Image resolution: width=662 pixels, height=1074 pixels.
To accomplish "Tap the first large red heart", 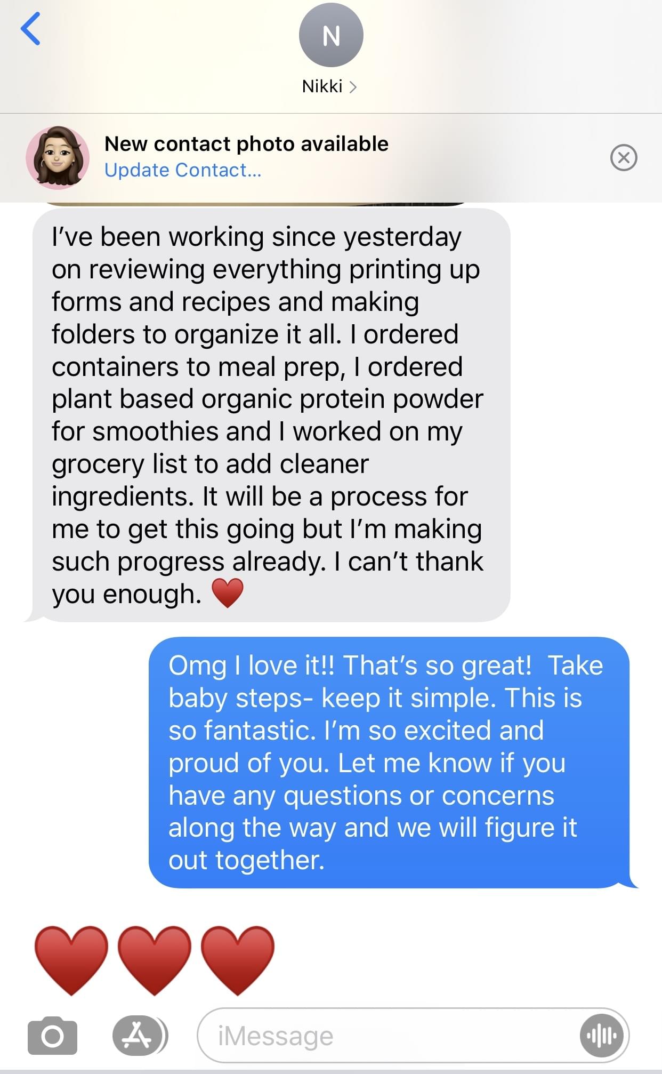I will click(71, 959).
